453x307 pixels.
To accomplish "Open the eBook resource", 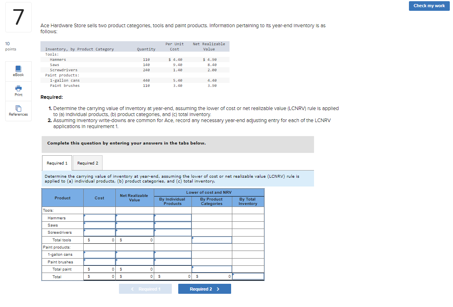I will pyautogui.click(x=18, y=71).
